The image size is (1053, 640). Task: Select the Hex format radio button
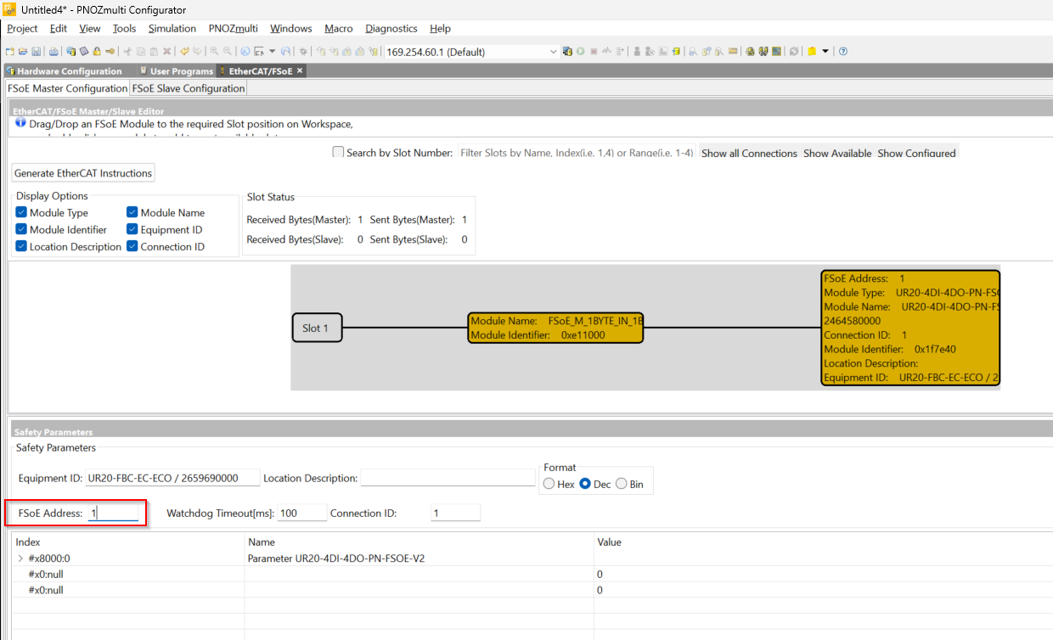pos(549,484)
